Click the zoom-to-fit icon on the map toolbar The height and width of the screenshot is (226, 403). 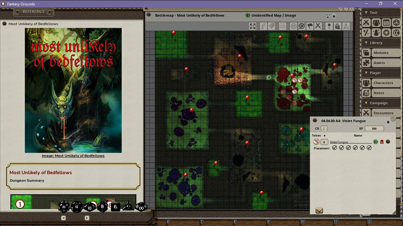tap(253, 26)
